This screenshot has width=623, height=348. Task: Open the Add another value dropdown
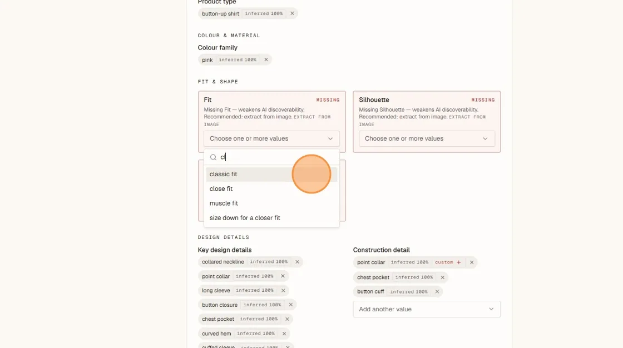coord(427,309)
